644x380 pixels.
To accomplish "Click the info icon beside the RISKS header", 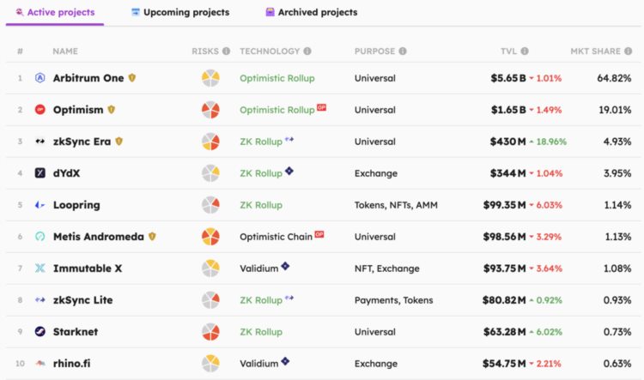I will [227, 51].
